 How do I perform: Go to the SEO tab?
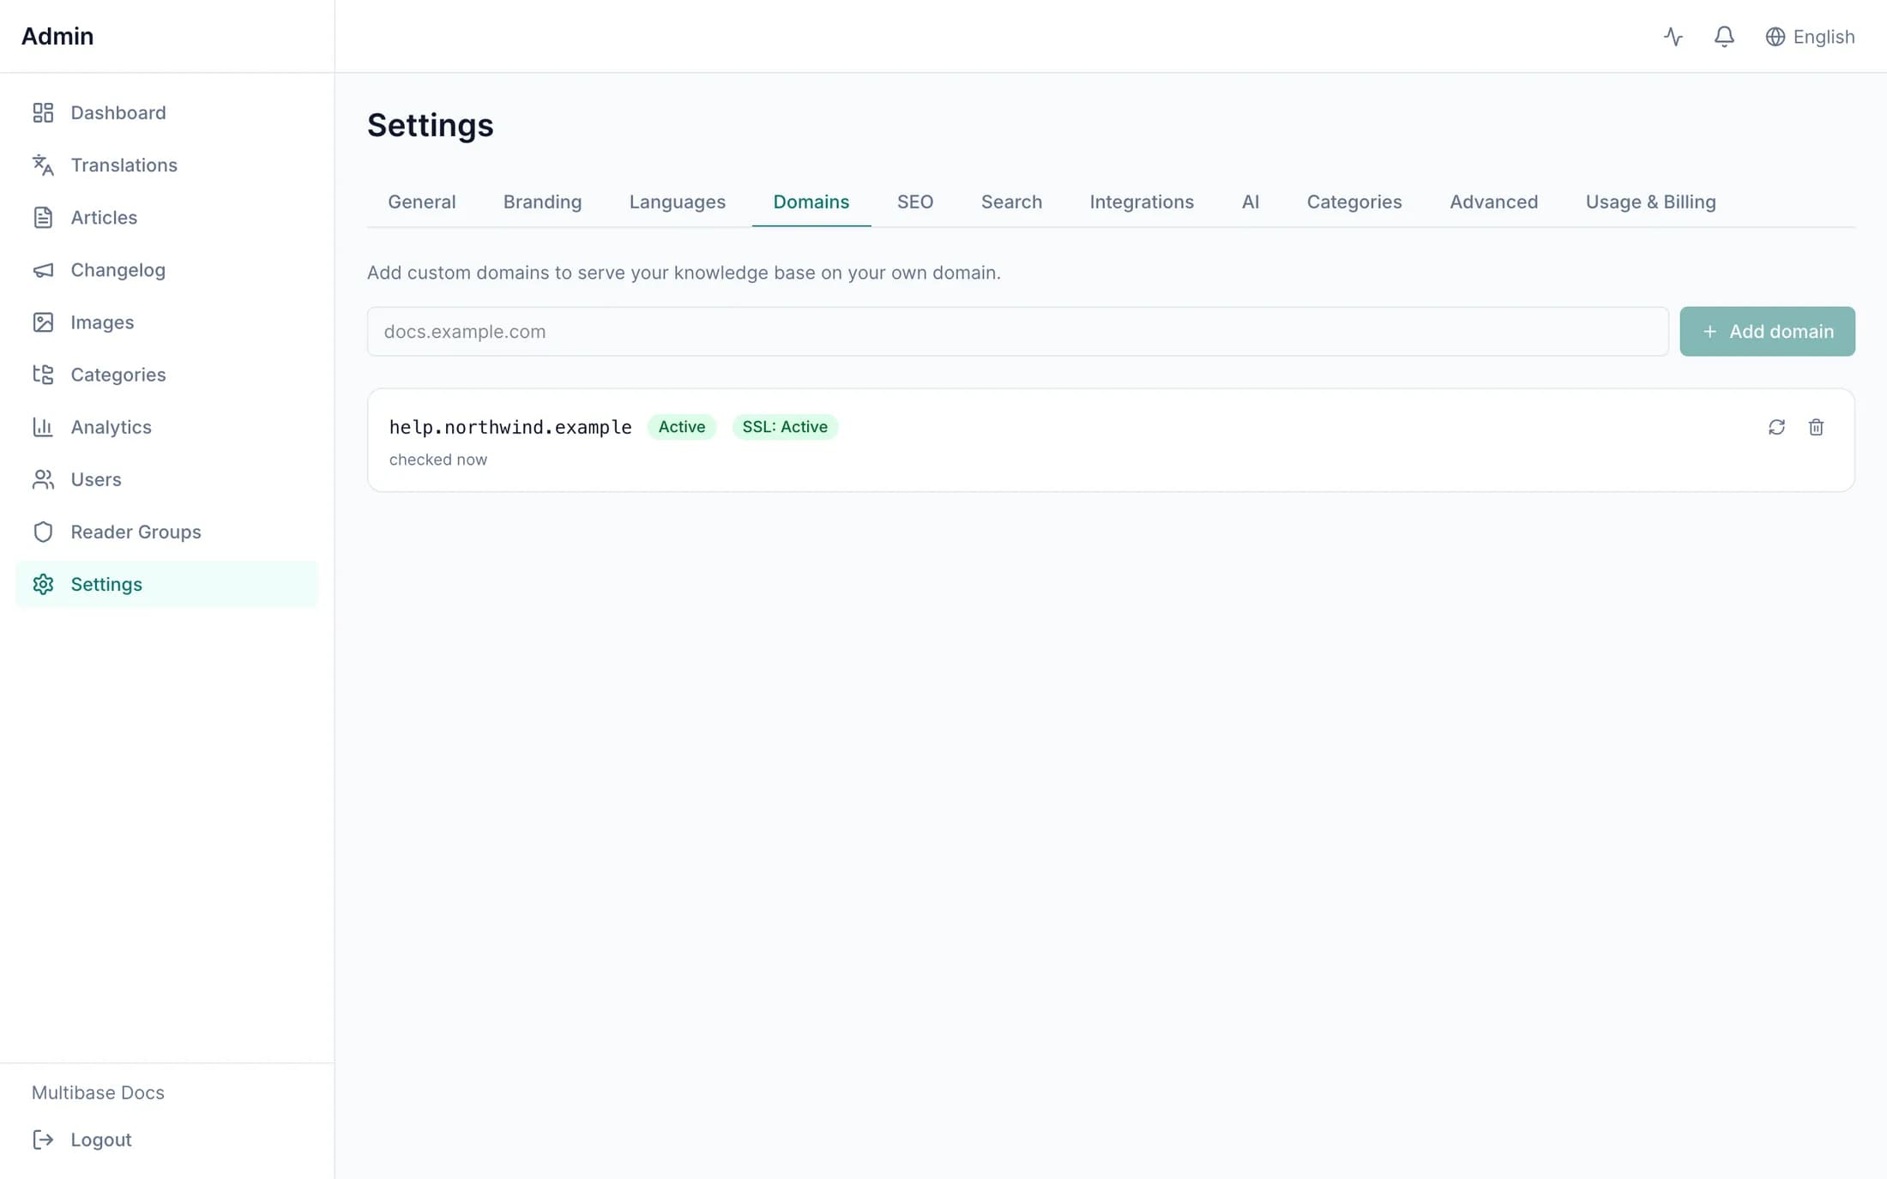pyautogui.click(x=915, y=202)
